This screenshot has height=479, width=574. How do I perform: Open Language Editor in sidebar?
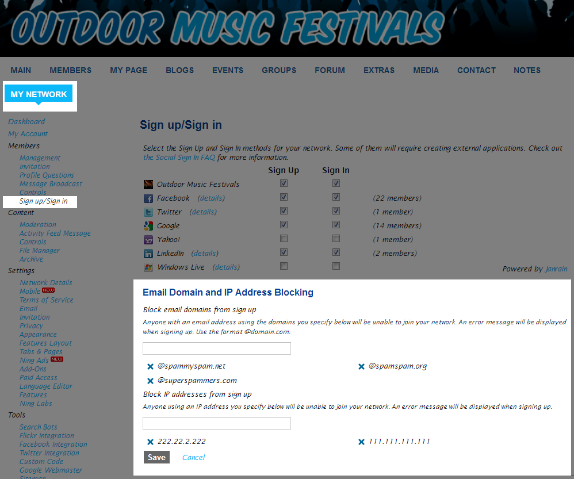pos(46,386)
